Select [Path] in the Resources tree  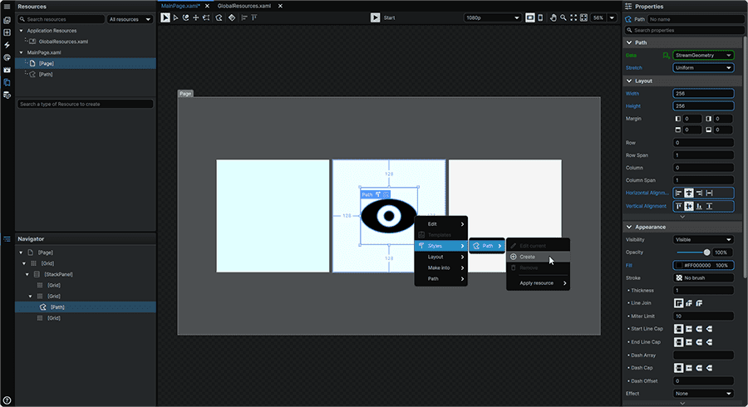coord(46,75)
